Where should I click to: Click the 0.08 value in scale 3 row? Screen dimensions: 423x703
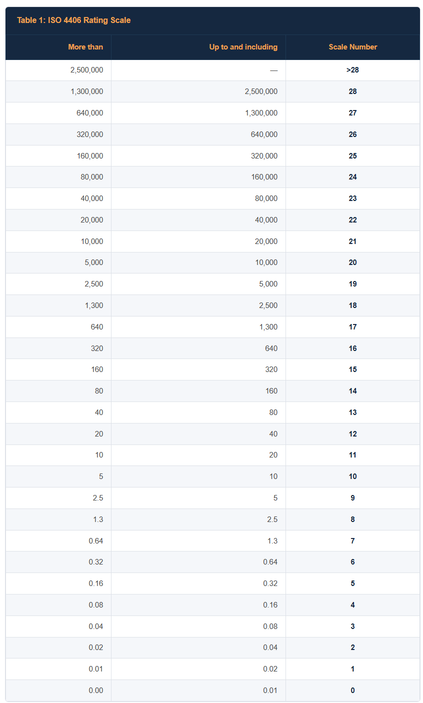point(270,626)
